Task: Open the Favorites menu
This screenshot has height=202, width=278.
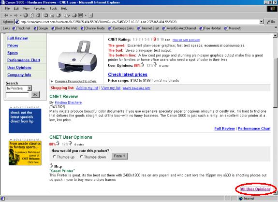Action: tap(40, 8)
